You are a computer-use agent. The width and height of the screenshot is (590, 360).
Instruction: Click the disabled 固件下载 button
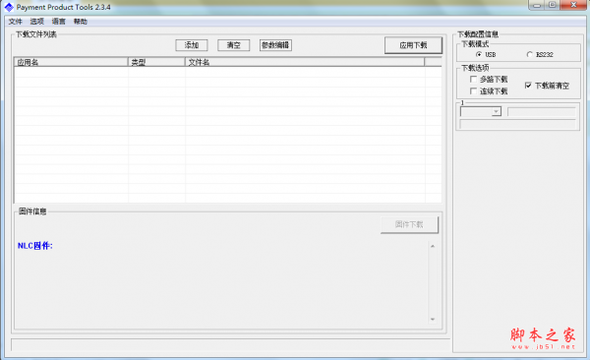click(x=409, y=224)
